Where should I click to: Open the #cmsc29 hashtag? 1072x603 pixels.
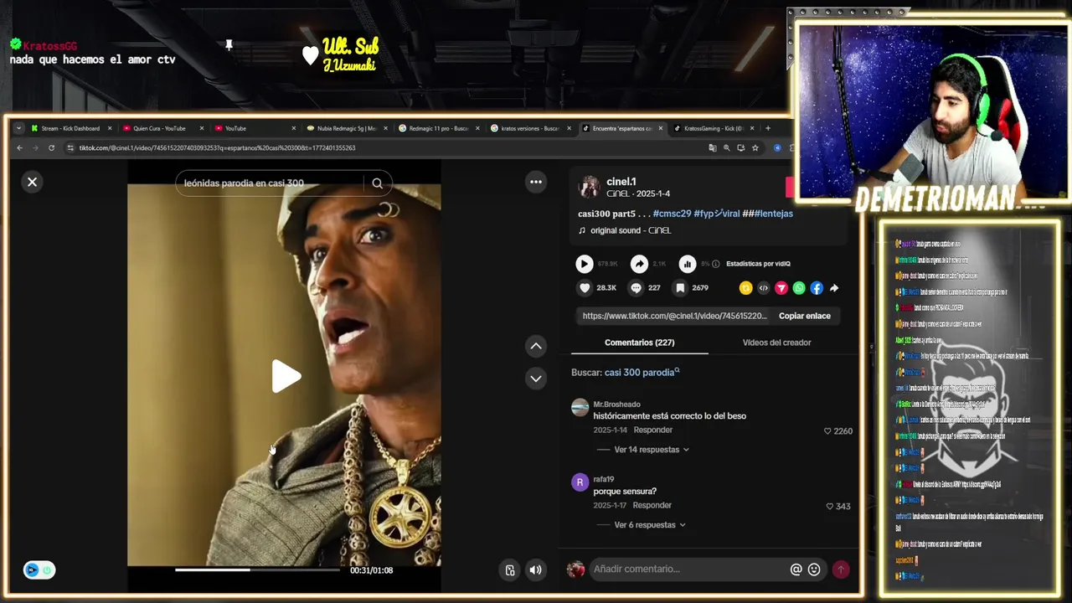pos(672,214)
